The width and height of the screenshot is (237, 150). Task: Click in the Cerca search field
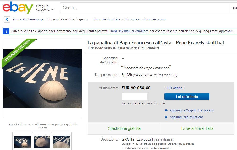click(144, 8)
